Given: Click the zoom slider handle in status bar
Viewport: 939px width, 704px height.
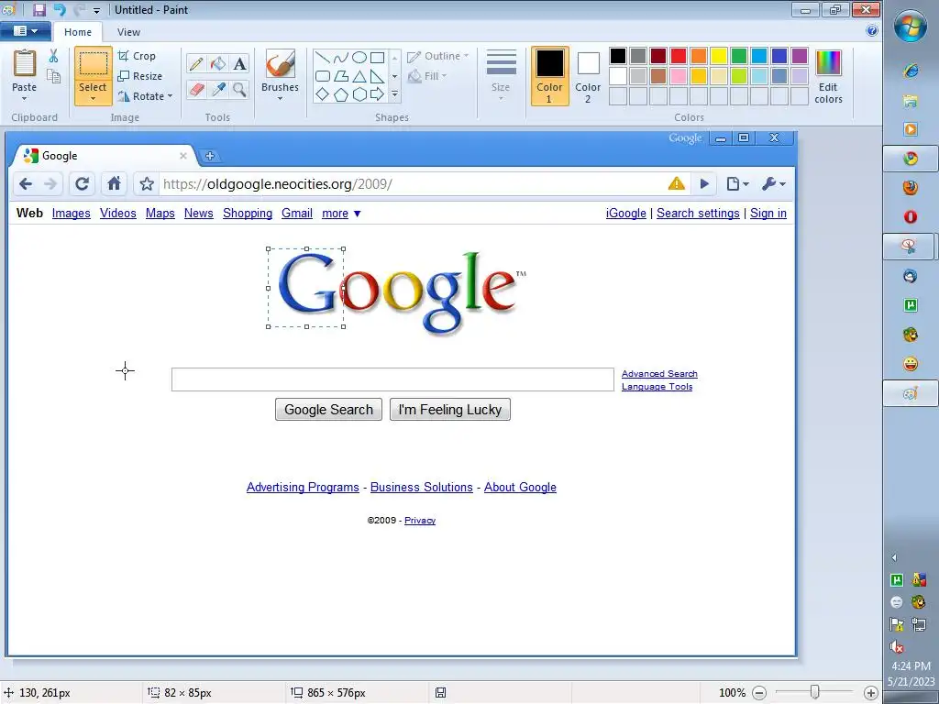Looking at the screenshot, I should pyautogui.click(x=814, y=692).
